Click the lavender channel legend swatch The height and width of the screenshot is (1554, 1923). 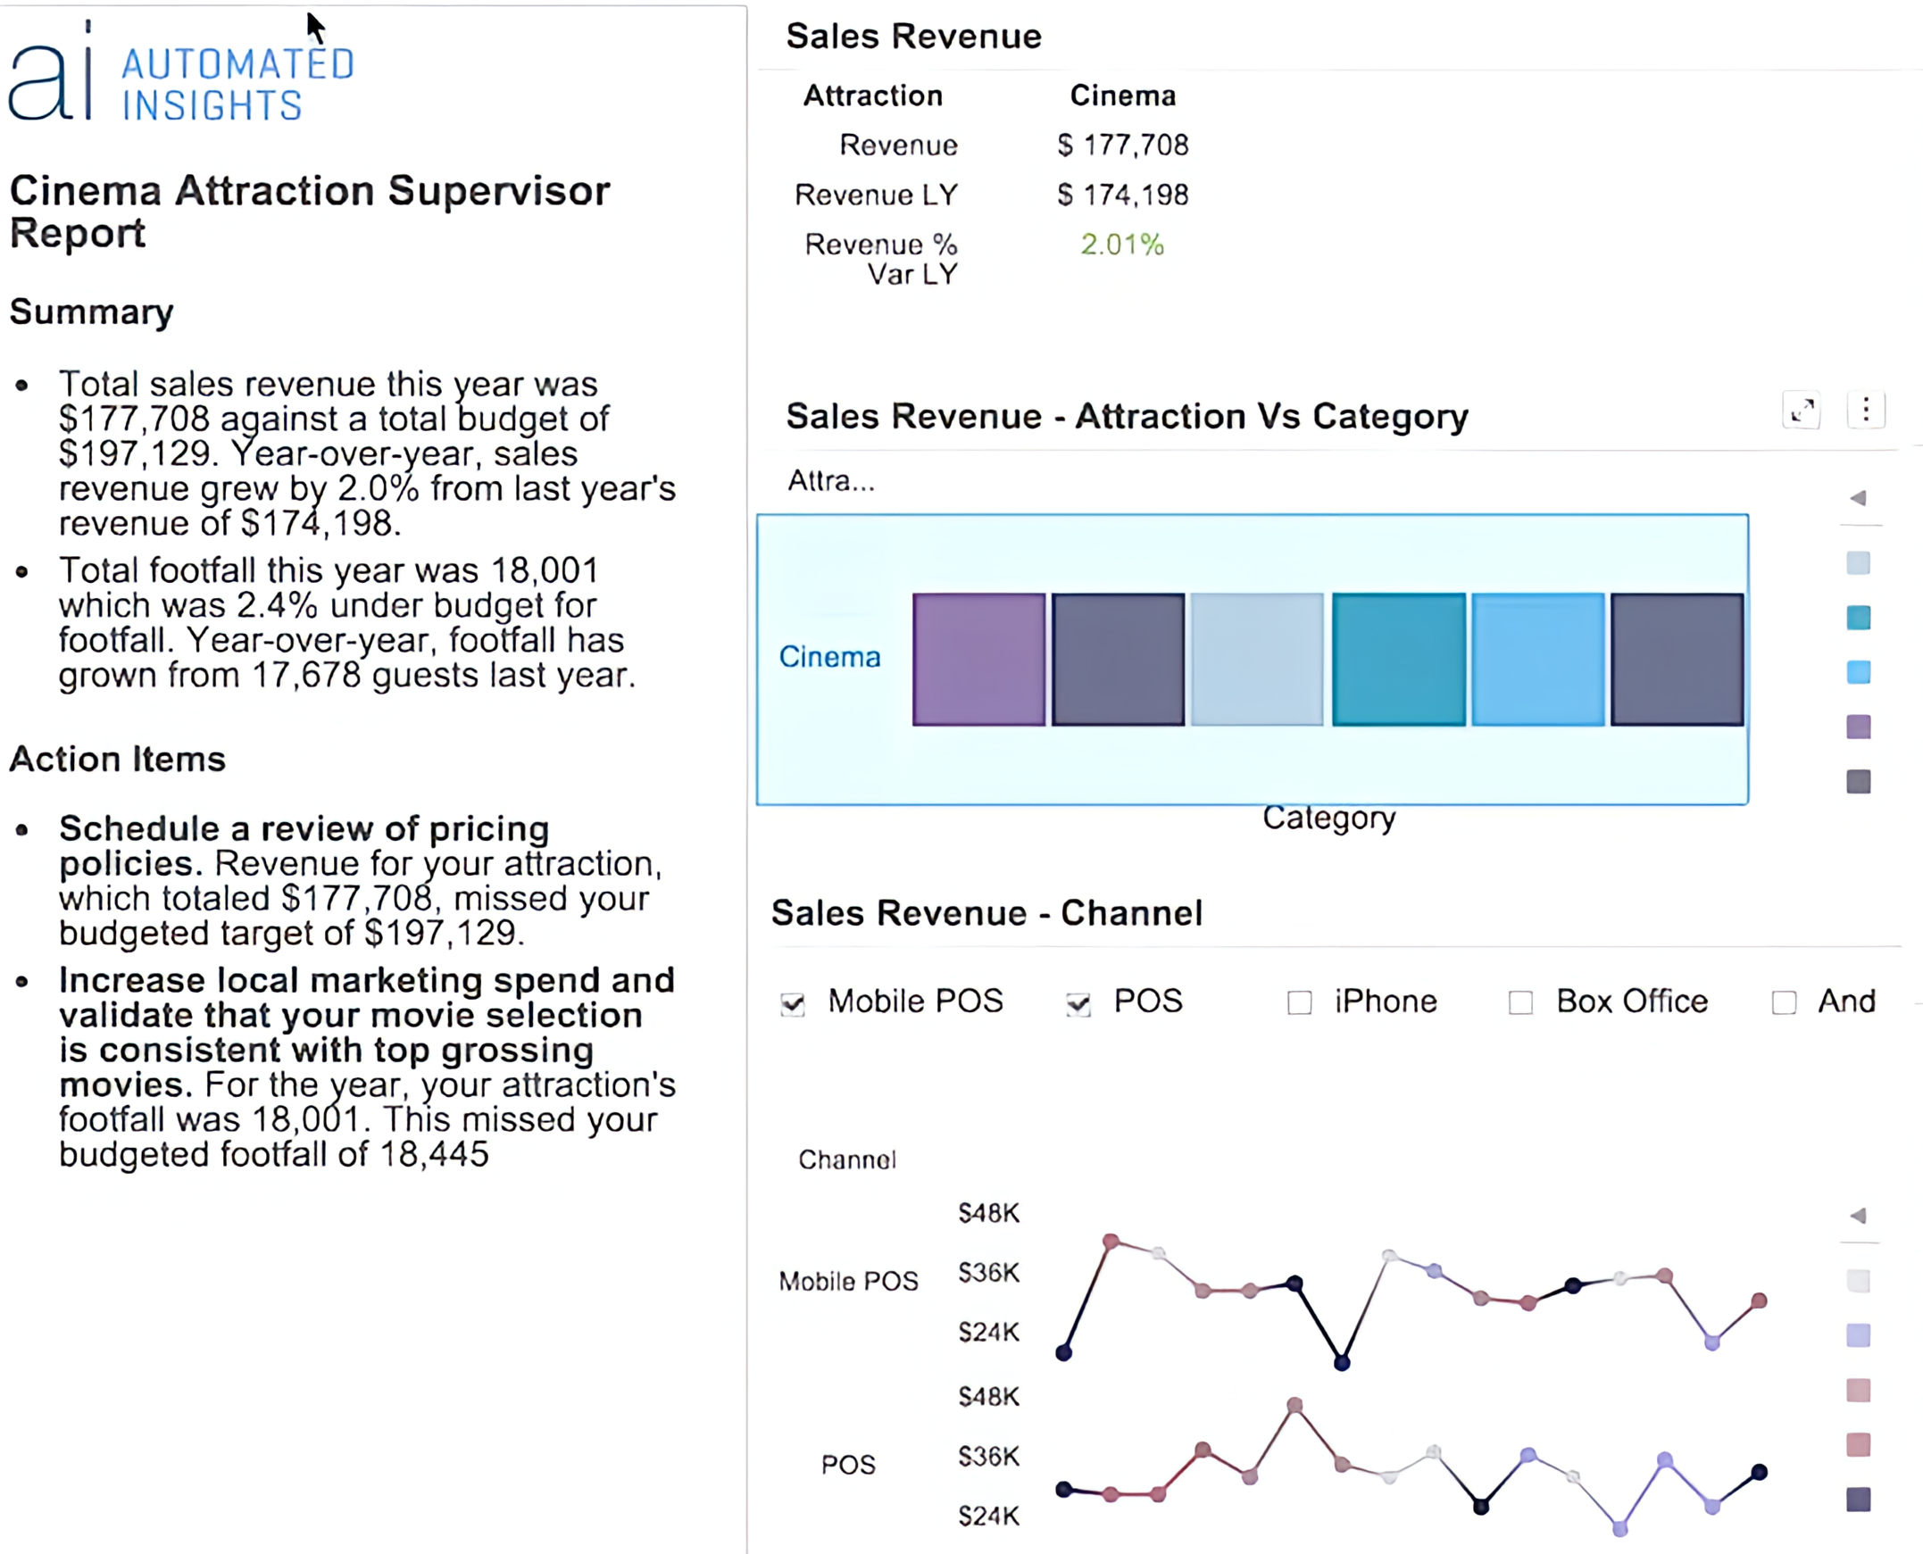[1859, 1335]
